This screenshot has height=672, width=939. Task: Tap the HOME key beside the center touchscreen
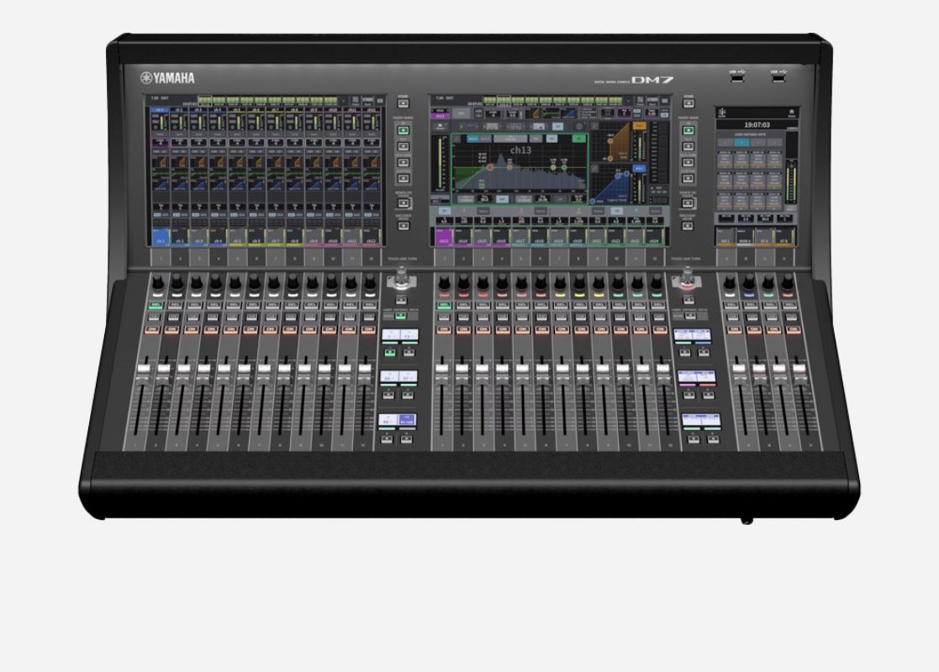tap(688, 103)
